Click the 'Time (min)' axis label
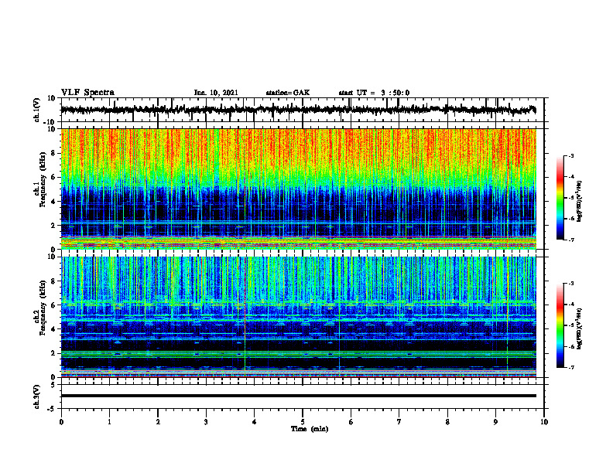 point(310,429)
